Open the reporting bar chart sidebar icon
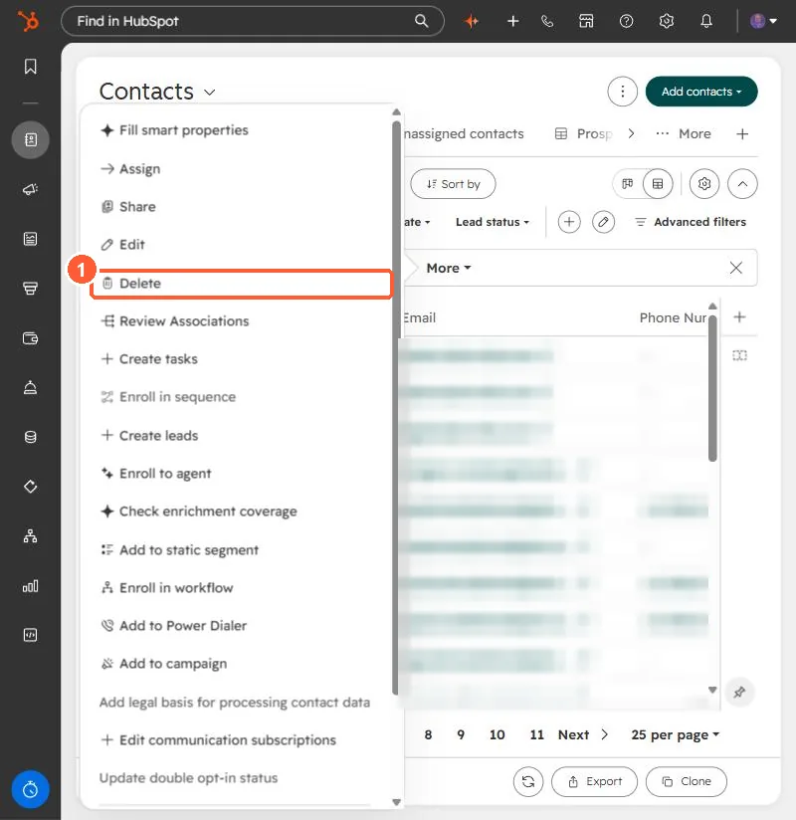Image resolution: width=796 pixels, height=820 pixels. (x=30, y=586)
